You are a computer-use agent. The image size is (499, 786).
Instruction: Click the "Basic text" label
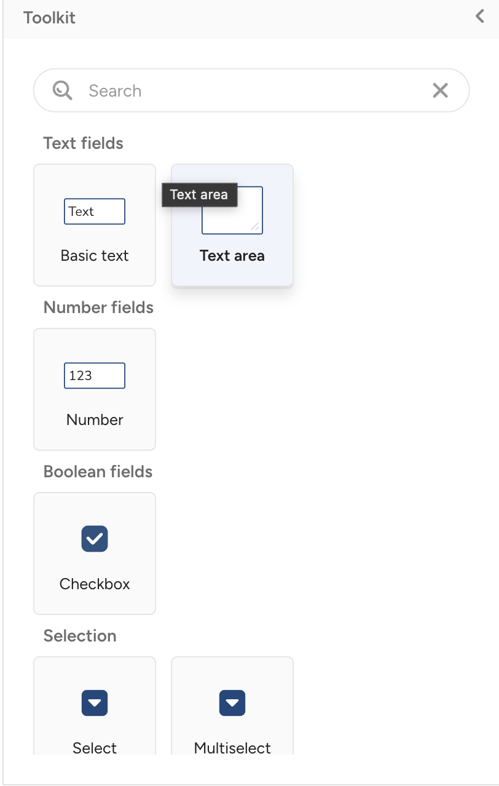[x=95, y=256]
